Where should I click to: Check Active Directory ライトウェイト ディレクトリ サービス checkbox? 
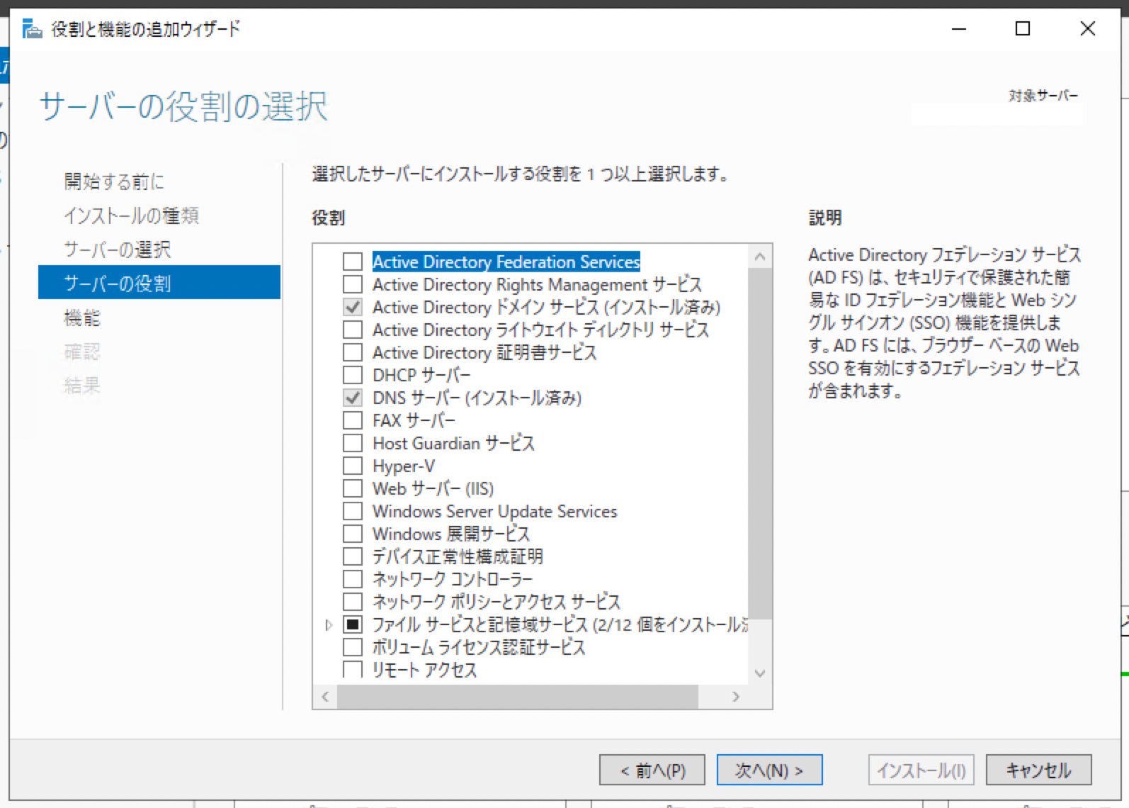pos(353,330)
